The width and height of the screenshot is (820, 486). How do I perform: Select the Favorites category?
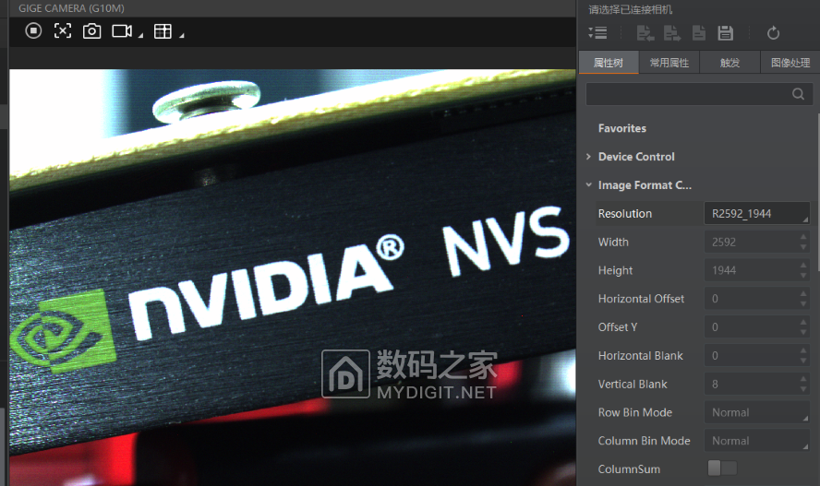pos(622,128)
